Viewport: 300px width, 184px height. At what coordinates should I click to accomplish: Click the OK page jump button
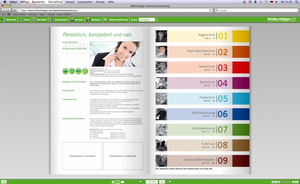pyautogui.click(x=162, y=182)
